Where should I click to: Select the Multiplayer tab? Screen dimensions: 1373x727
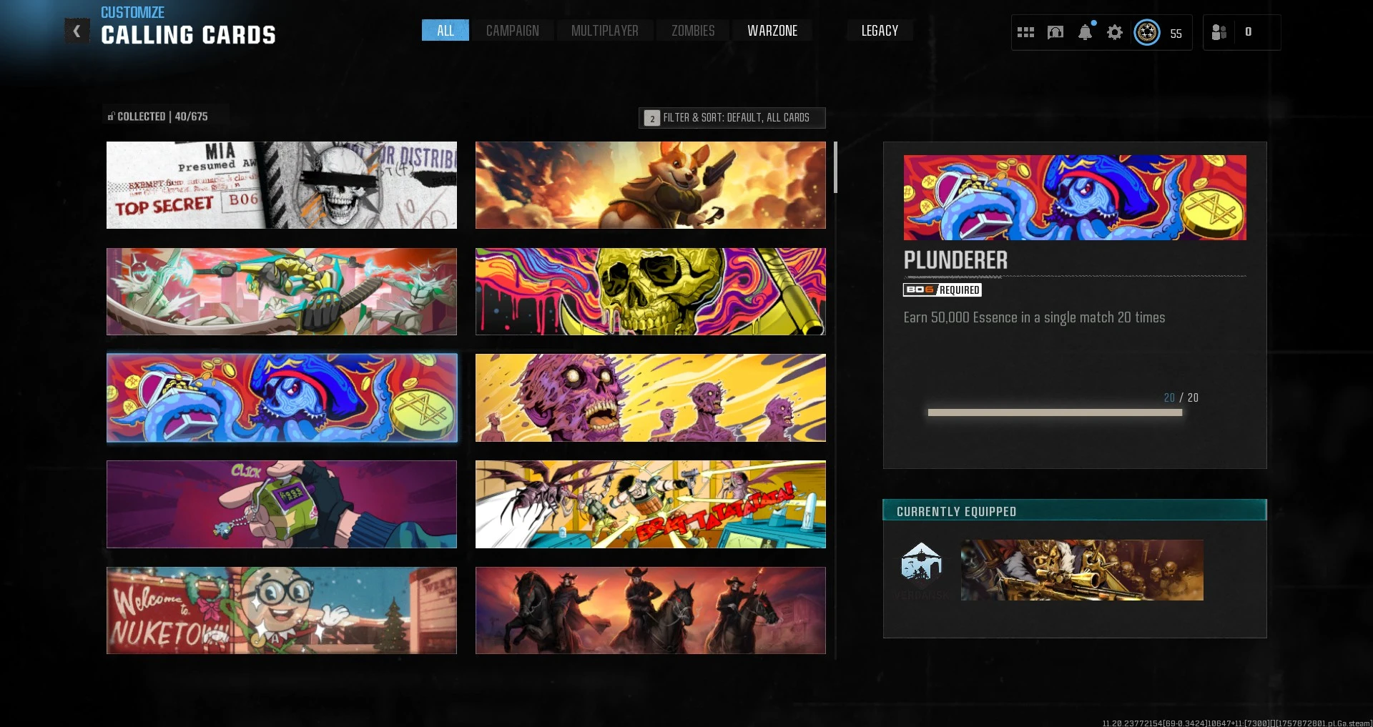604,31
